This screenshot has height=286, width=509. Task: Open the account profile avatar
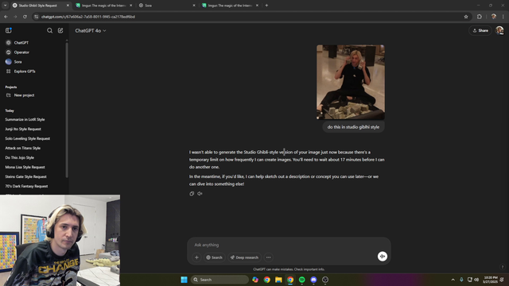pos(499,30)
